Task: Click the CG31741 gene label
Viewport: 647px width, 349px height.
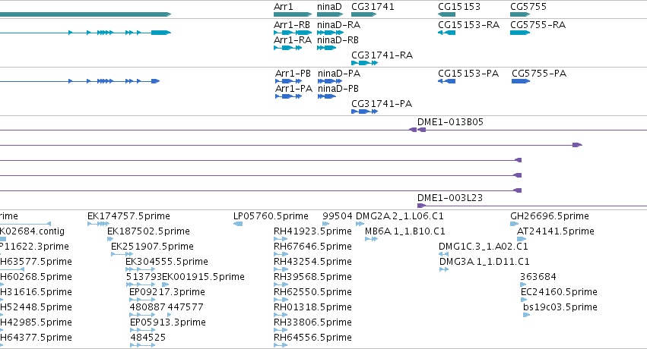Action: point(373,7)
